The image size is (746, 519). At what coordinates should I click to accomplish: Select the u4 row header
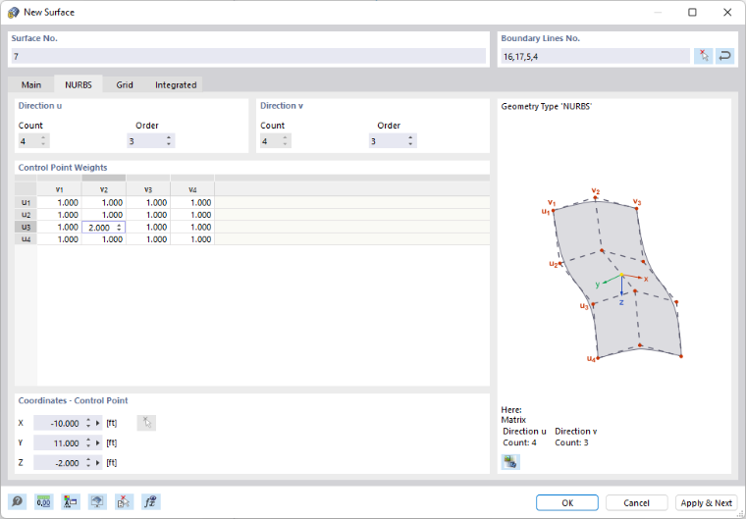point(26,239)
